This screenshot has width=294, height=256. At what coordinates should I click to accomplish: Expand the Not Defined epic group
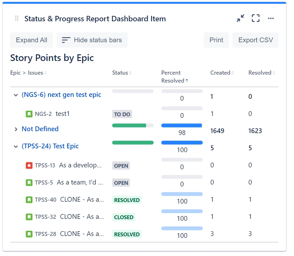tap(16, 129)
